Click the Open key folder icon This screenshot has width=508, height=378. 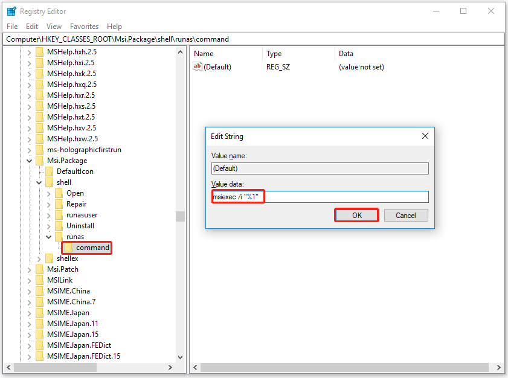[x=59, y=193]
